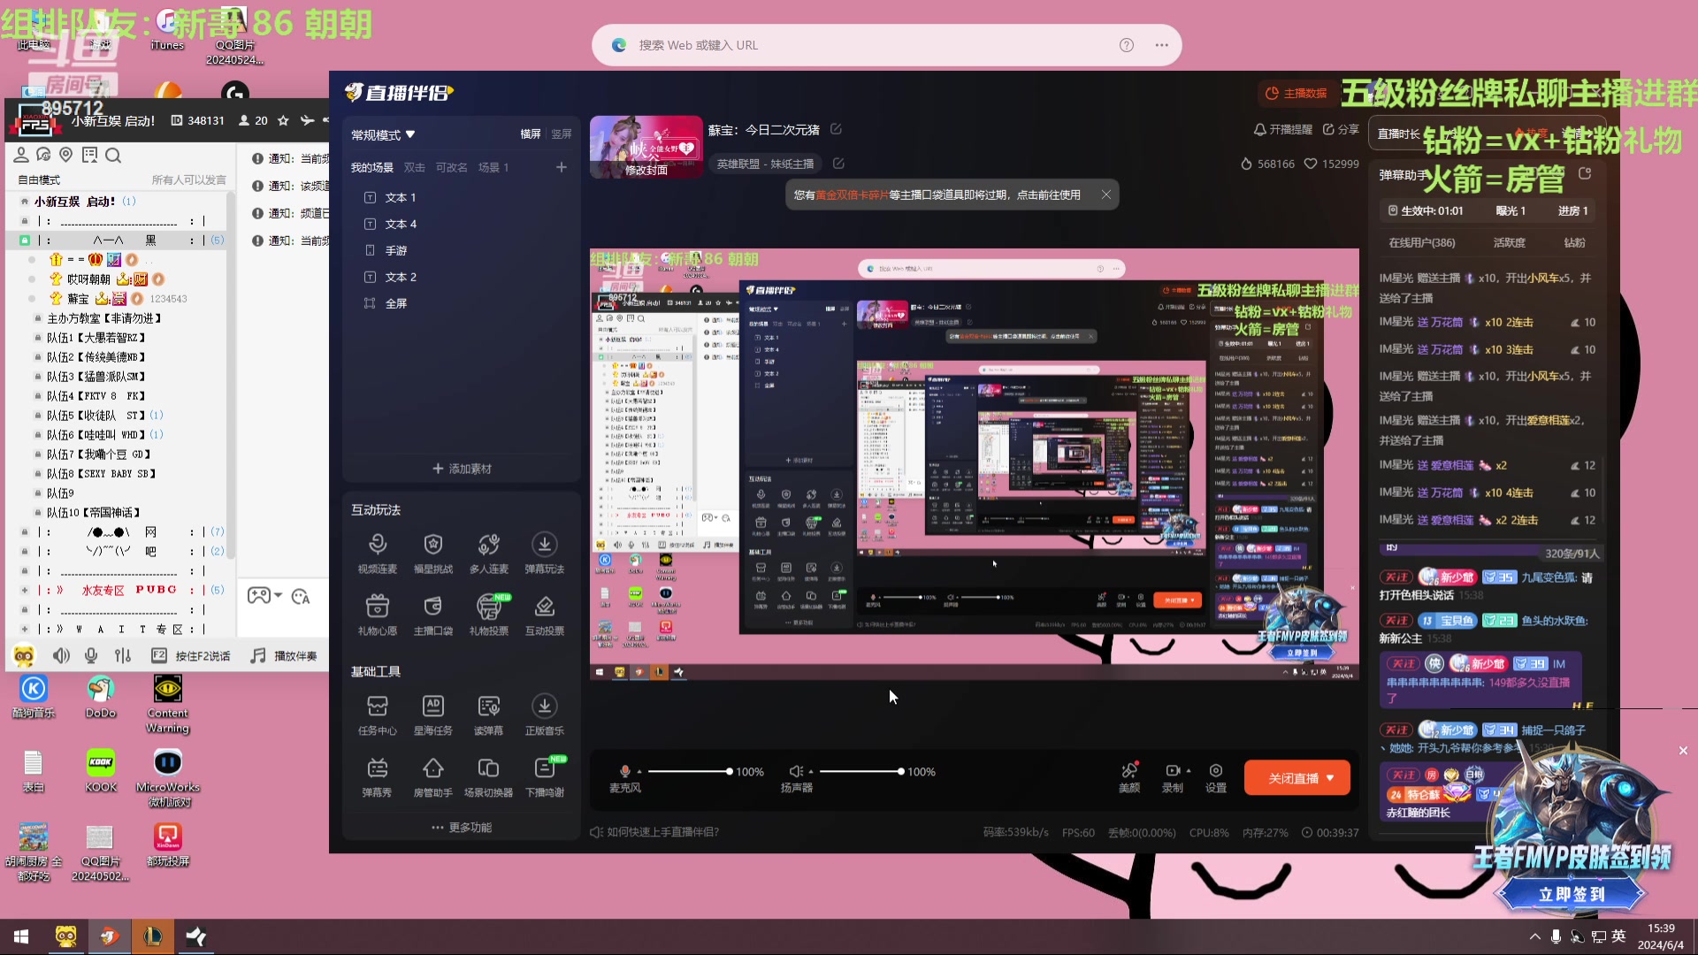Switch to the 竖屏 portrait tab
Screen dimensions: 1698x955
coord(562,134)
